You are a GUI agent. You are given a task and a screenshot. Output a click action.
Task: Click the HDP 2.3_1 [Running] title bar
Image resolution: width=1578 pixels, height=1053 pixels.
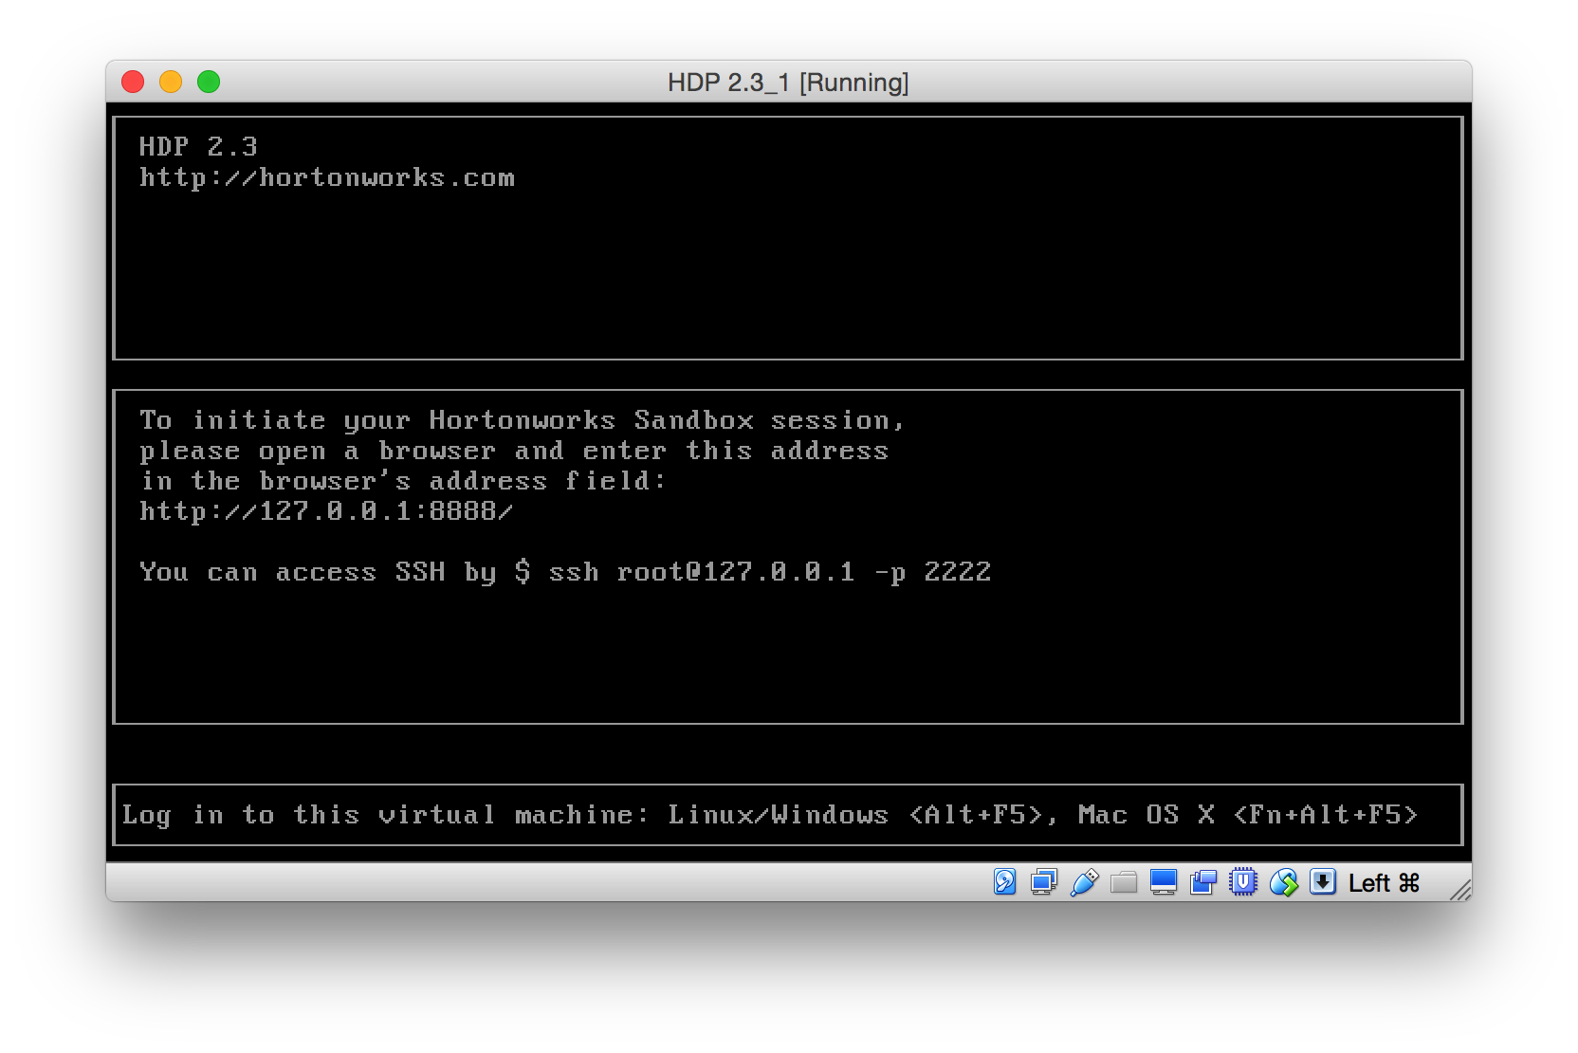click(787, 83)
